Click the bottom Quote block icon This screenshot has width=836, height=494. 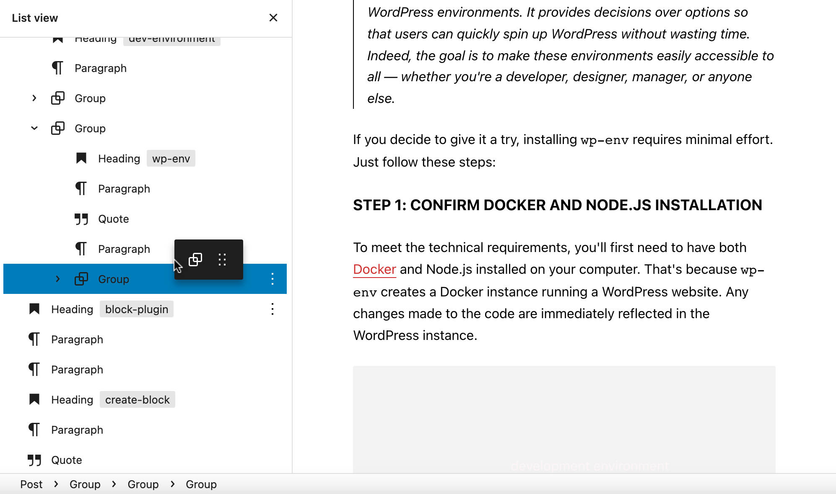coord(34,460)
